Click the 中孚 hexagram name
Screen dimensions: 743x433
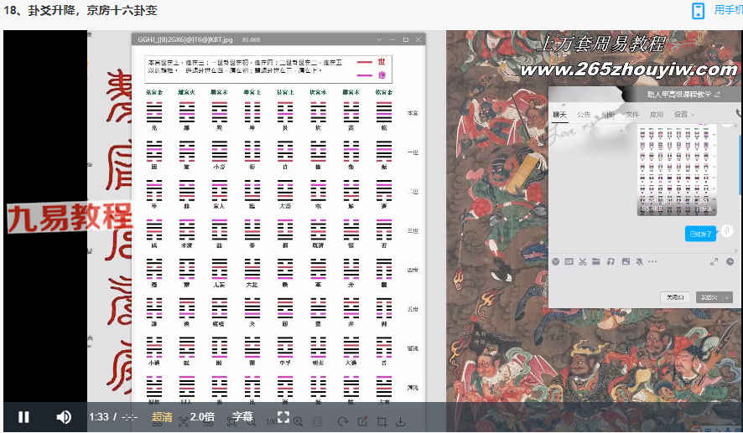pos(285,363)
